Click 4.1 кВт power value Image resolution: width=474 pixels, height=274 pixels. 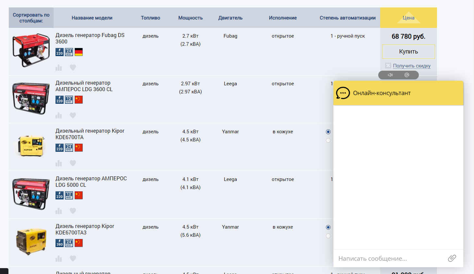coord(191,179)
